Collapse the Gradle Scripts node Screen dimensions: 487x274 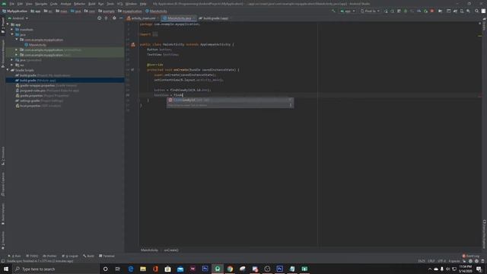(8, 70)
